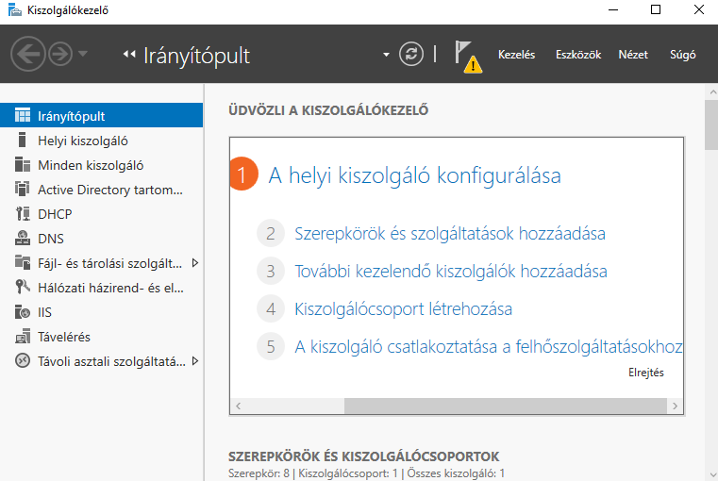
Task: Open the Kezelés menu
Action: pyautogui.click(x=516, y=55)
